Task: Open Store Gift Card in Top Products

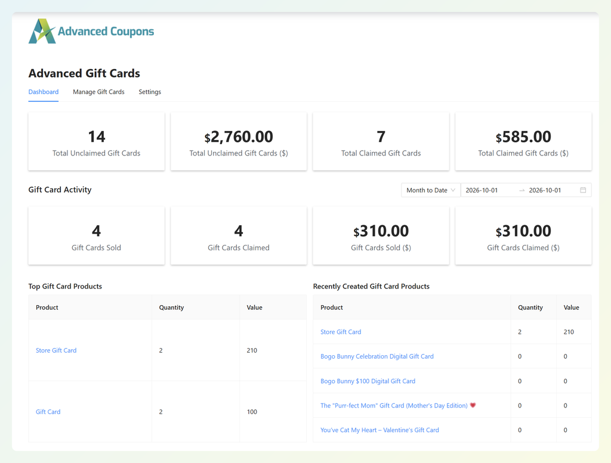Action: 56,350
